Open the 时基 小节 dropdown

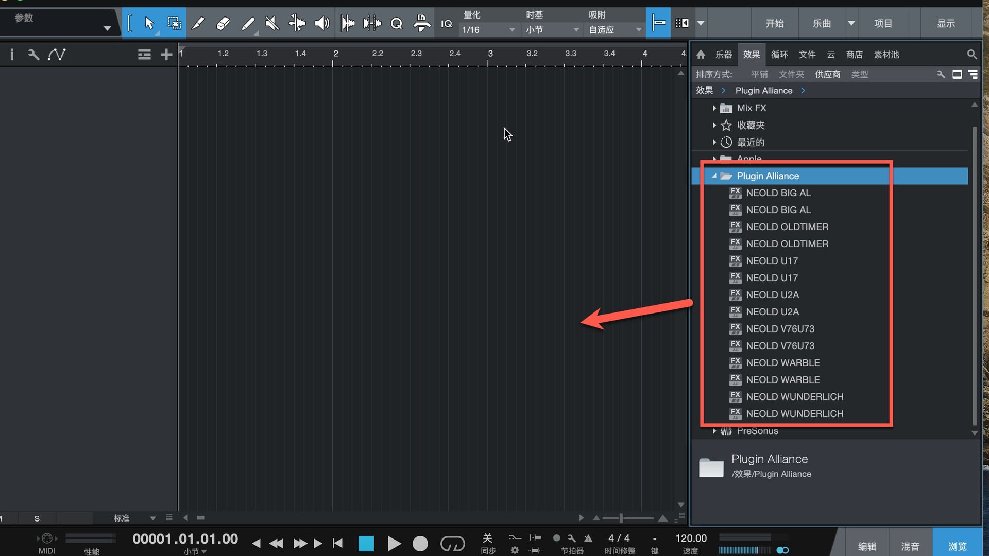click(x=552, y=30)
